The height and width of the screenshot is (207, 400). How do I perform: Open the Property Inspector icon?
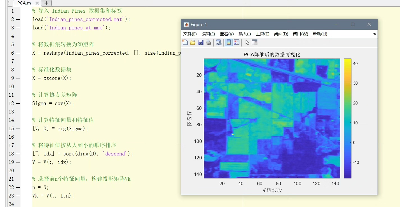point(255,42)
